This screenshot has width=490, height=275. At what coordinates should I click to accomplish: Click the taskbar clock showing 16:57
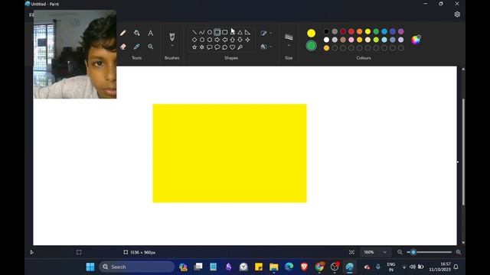tap(439, 267)
